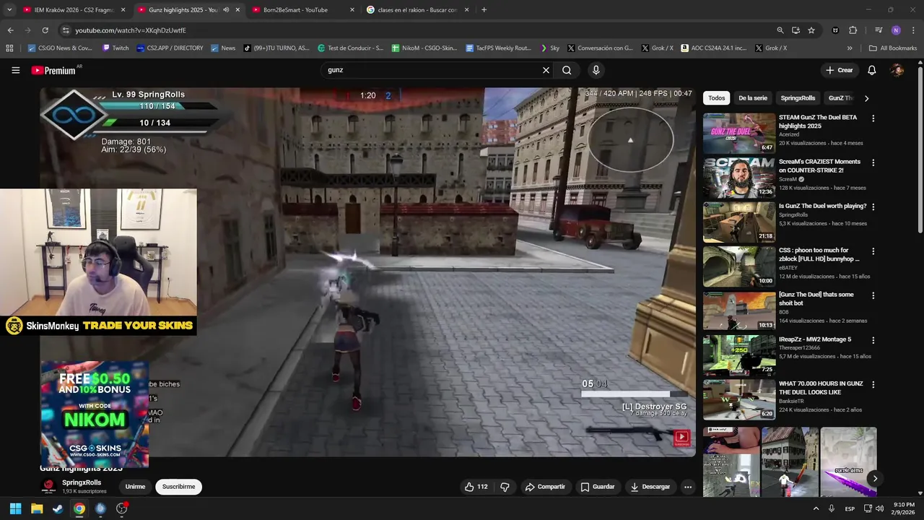Image resolution: width=924 pixels, height=520 pixels.
Task: Open File Explorer from taskbar
Action: [x=37, y=508]
